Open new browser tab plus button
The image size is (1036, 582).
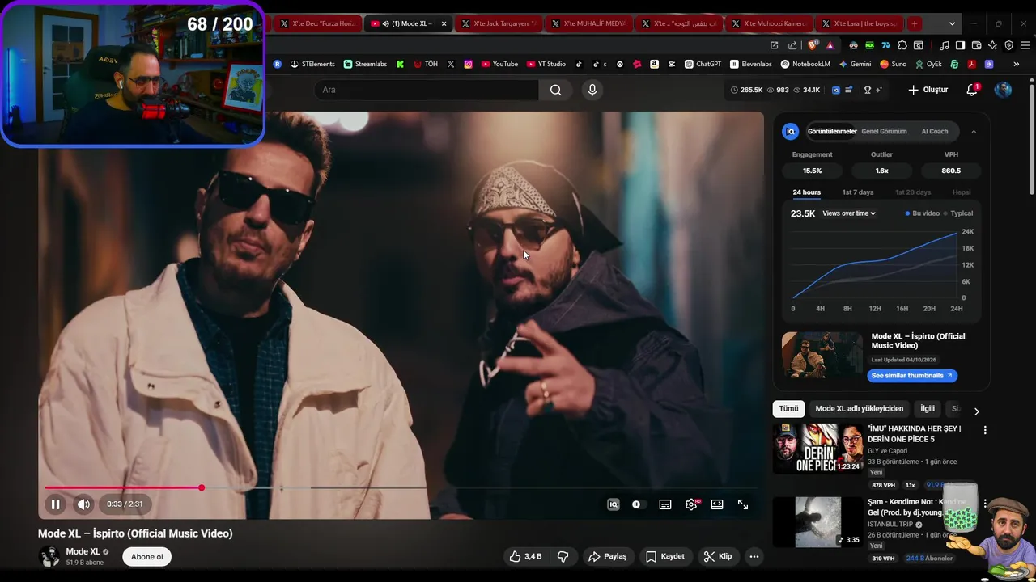[x=914, y=23]
